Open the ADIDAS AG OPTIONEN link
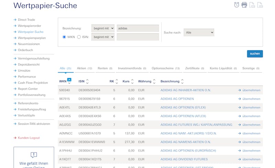The image size is (275, 168). [177, 99]
